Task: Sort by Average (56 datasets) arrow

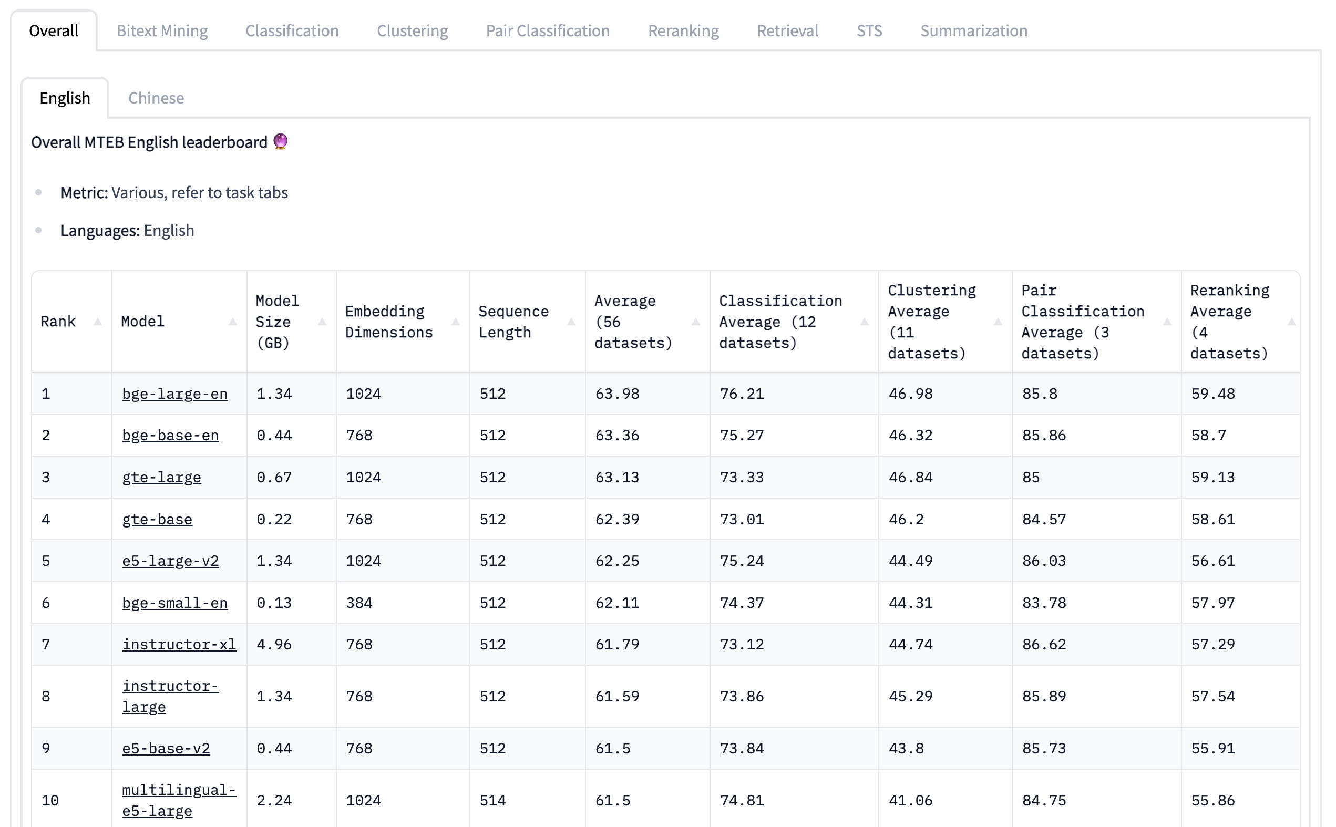Action: click(x=695, y=322)
